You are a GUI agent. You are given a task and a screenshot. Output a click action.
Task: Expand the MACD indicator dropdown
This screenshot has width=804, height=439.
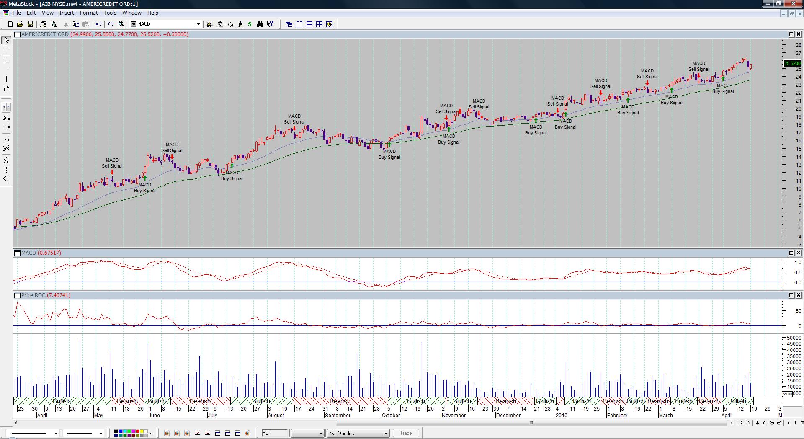[x=198, y=24]
